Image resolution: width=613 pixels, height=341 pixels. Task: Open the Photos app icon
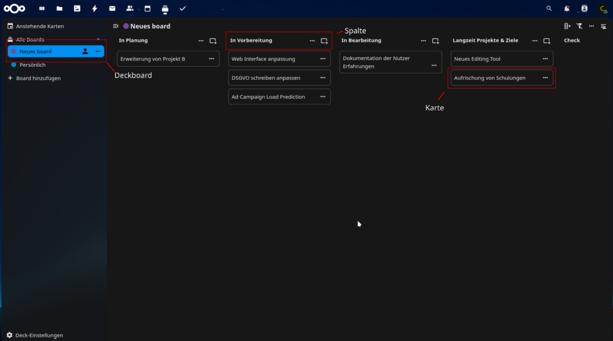pyautogui.click(x=77, y=8)
